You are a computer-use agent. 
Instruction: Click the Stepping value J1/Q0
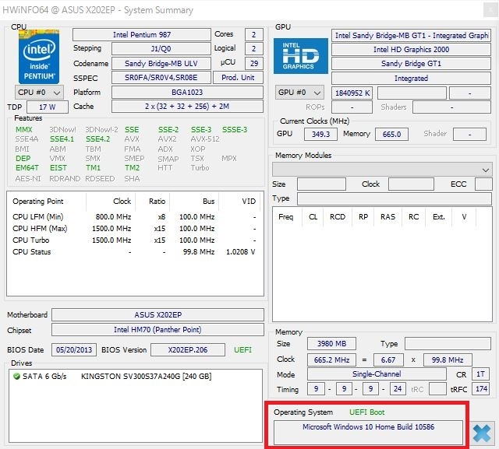point(161,48)
